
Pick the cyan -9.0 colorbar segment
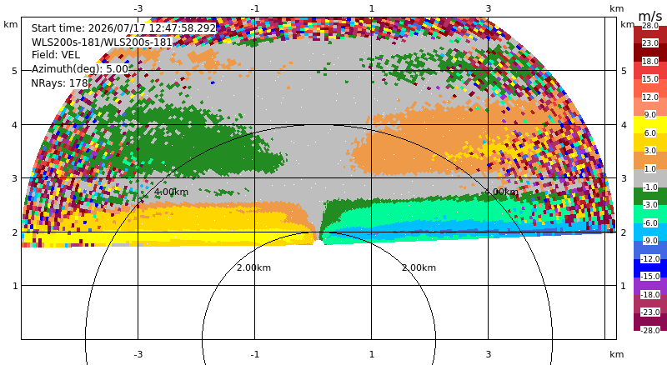point(650,232)
